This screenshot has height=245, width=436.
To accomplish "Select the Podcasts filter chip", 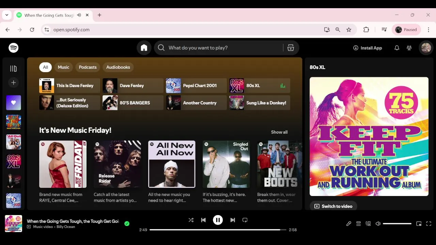I will tap(88, 67).
